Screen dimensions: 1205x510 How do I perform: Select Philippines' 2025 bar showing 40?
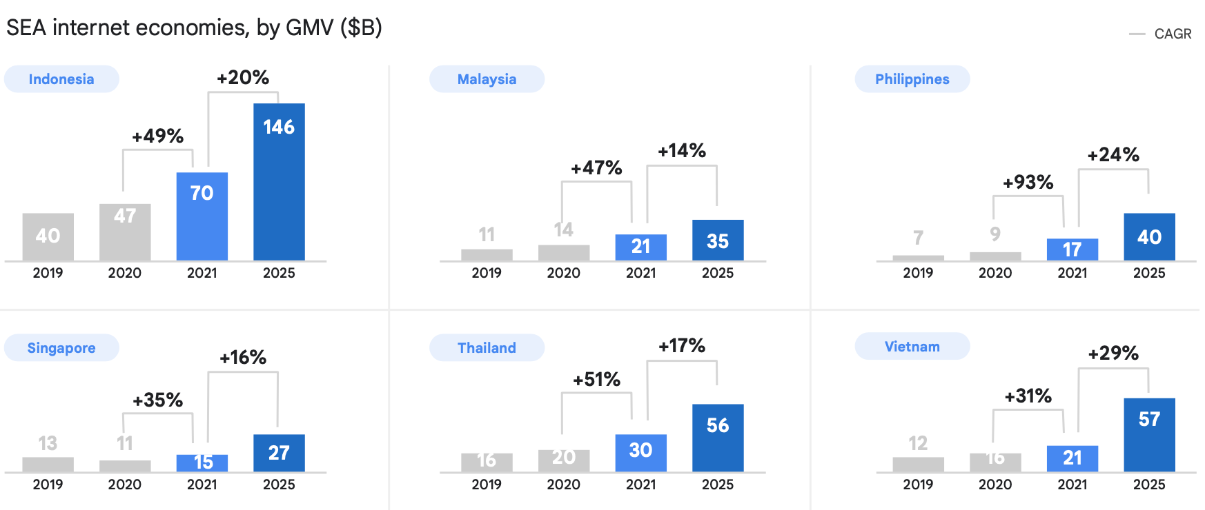(1149, 236)
